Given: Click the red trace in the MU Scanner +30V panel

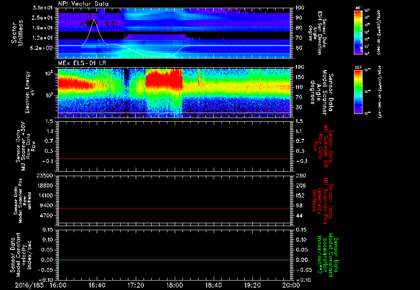Looking at the screenshot, I should click(174, 159).
